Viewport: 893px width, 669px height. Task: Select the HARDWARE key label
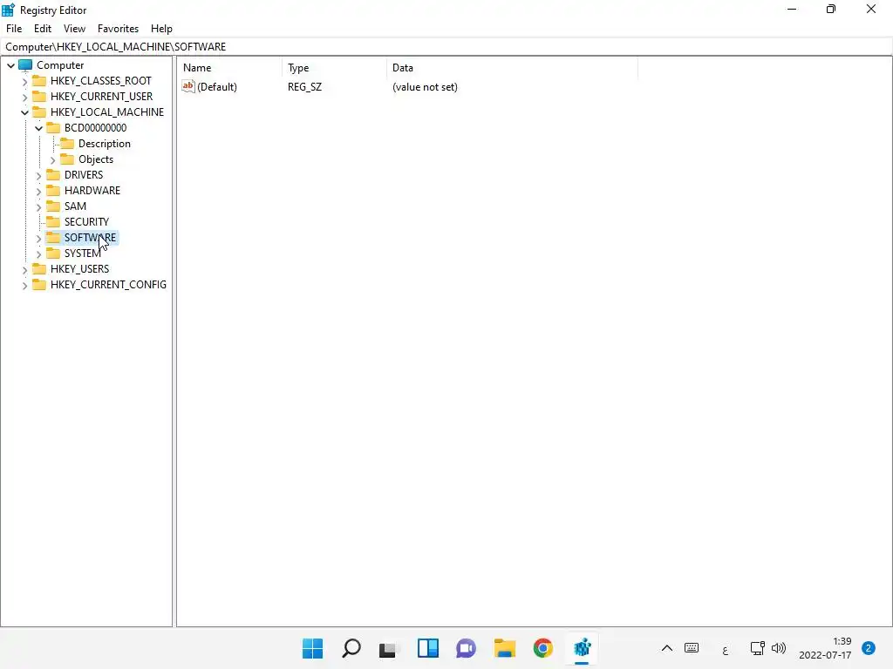(92, 190)
